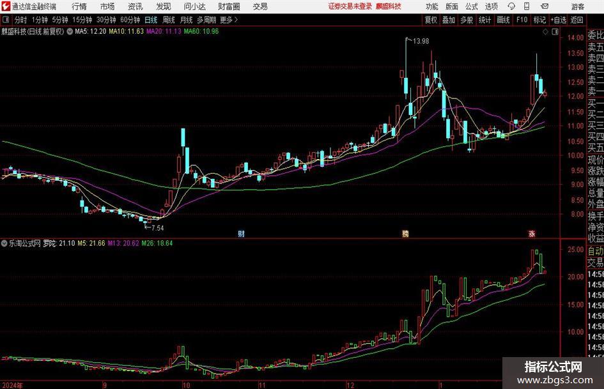Toggle the right panel layout icon

point(555,32)
